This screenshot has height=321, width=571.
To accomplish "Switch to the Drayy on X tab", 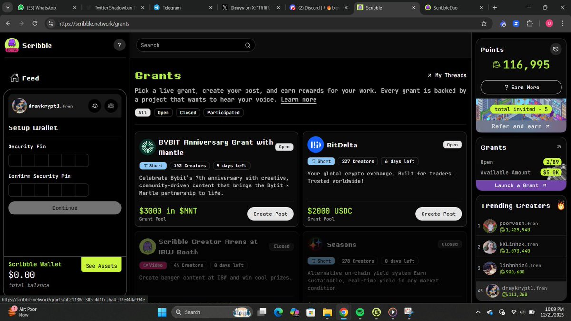I will pyautogui.click(x=251, y=8).
